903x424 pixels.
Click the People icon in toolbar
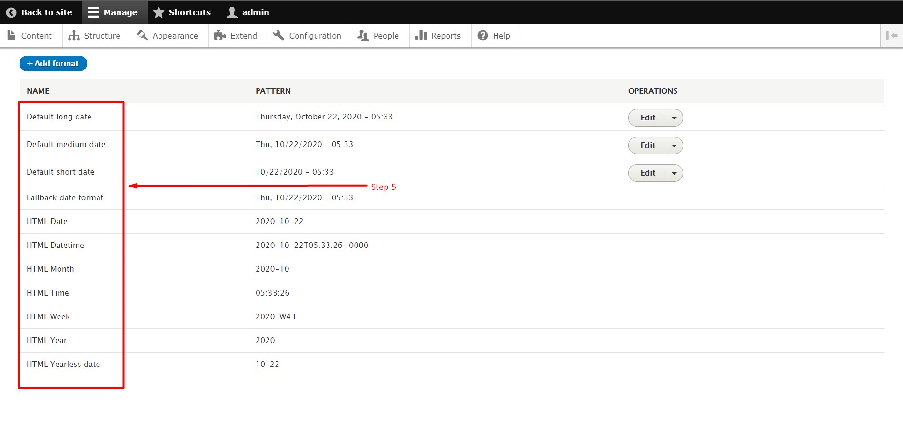[363, 36]
